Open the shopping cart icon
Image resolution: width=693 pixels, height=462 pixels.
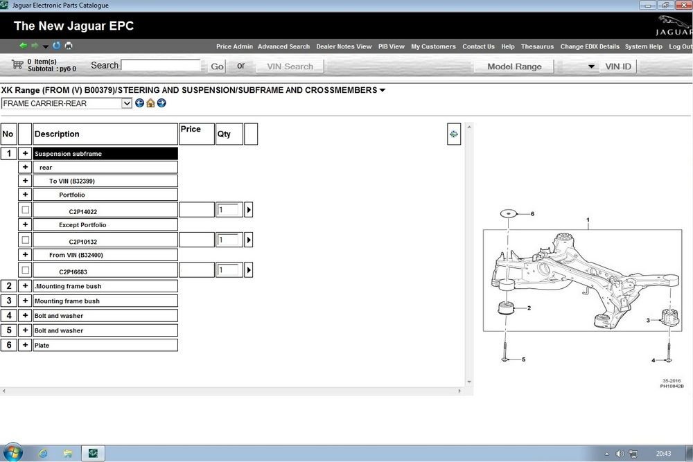(17, 65)
